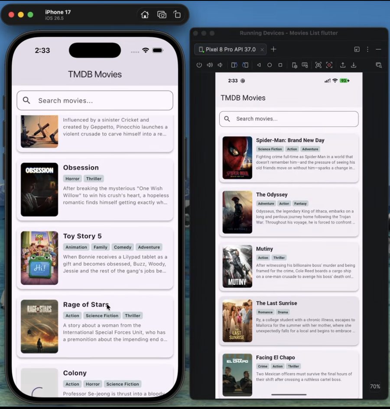
Task: Close the Pixel 8 Pro API 37.0 tab
Action: (x=262, y=50)
